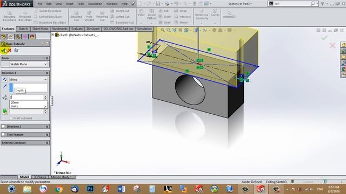Screen dimensions: 346x194
Task: Collapse the From section
Action: pos(47,58)
